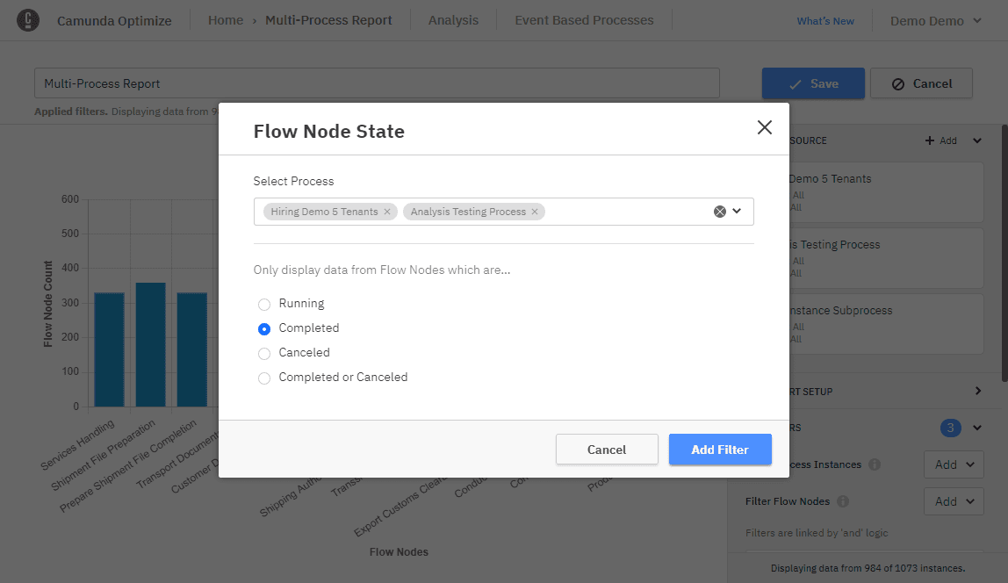Click the 'Displaying data from 984 of 1073 instances' text
1008x583 pixels.
(x=868, y=568)
